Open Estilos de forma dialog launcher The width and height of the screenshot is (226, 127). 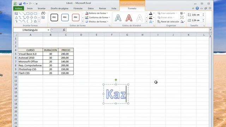109,25
